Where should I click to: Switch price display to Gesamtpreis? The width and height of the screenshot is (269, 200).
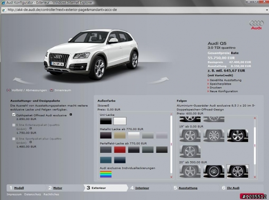[x=219, y=53]
